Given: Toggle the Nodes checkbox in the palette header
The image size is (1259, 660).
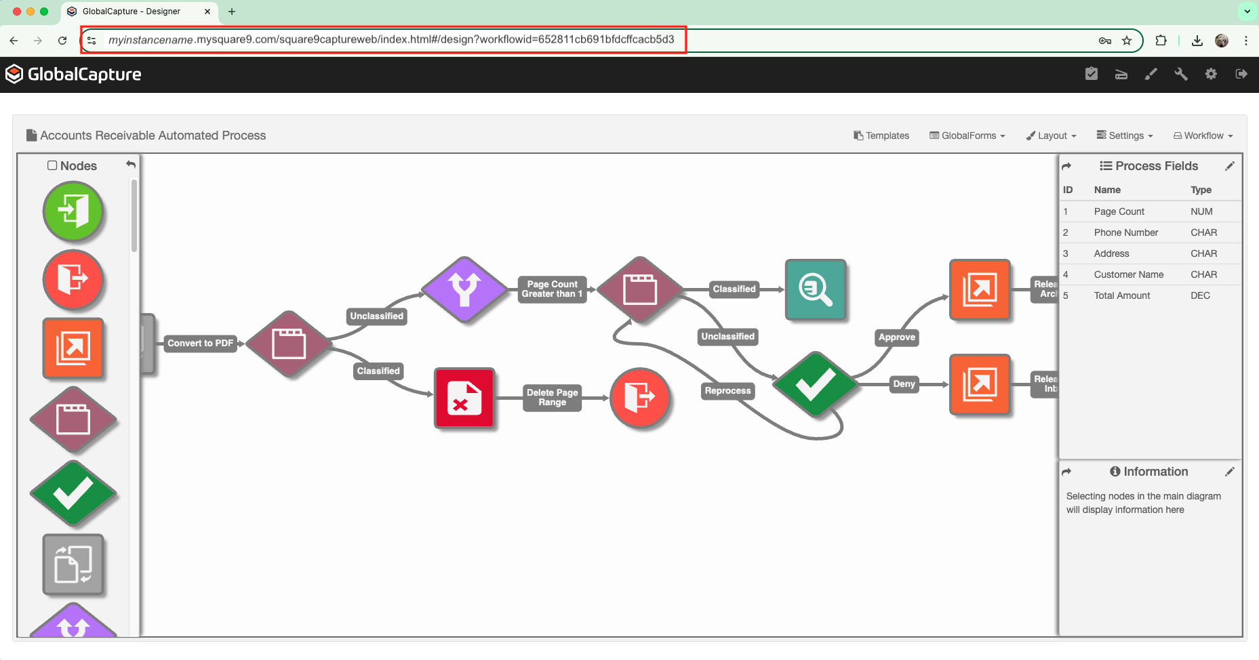Looking at the screenshot, I should pyautogui.click(x=52, y=165).
